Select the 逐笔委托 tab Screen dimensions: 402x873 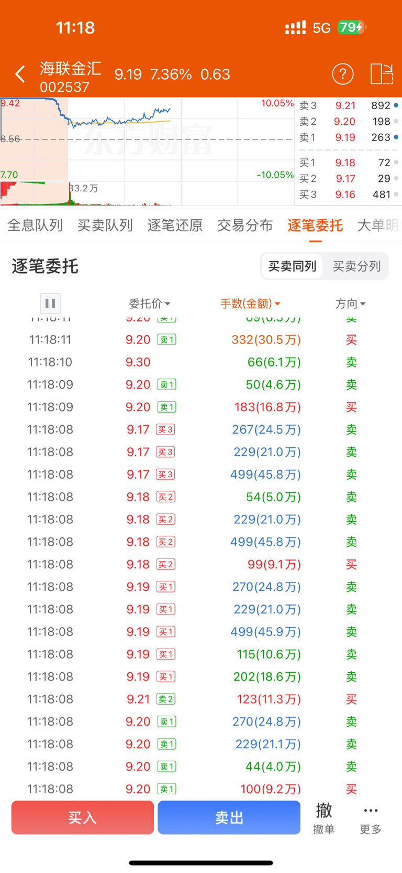(315, 225)
